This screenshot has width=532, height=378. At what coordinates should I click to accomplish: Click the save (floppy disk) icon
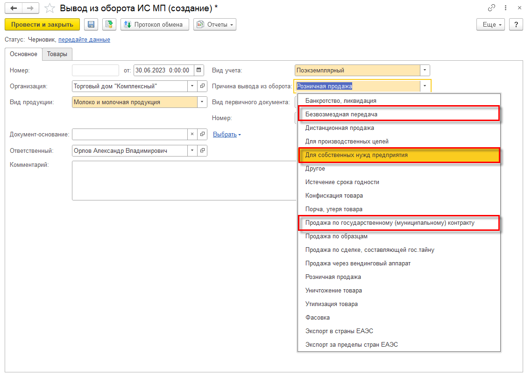pyautogui.click(x=91, y=24)
